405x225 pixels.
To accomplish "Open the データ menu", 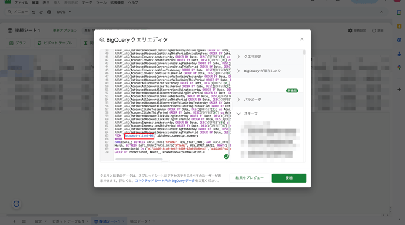I will (87, 2).
